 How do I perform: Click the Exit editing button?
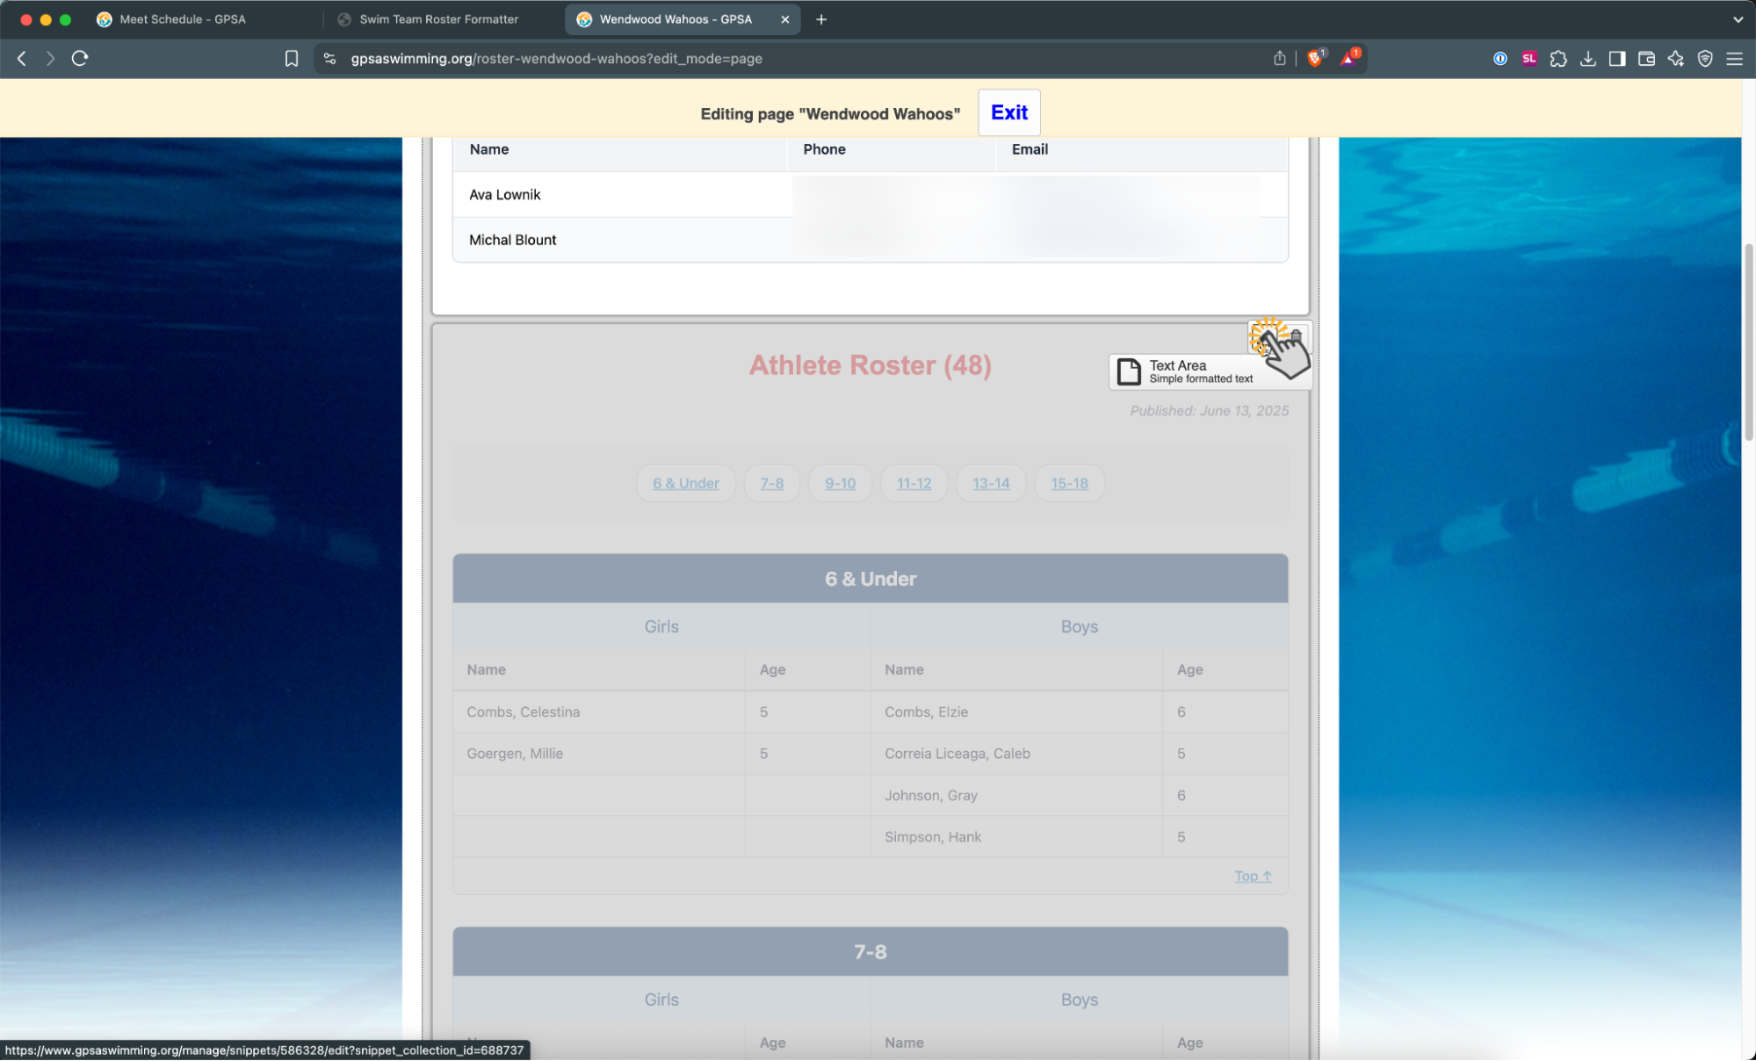coord(1008,112)
